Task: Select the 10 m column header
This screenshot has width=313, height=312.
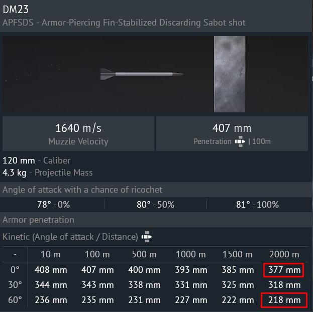Action: tap(51, 254)
